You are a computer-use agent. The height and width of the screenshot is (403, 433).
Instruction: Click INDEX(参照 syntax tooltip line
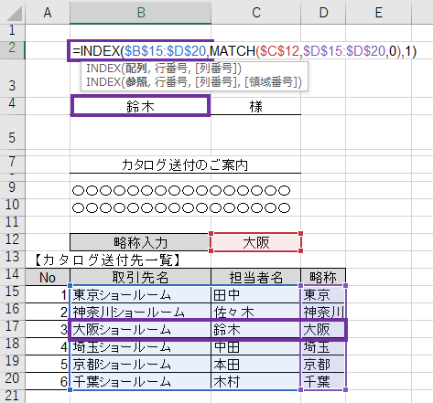click(x=194, y=82)
